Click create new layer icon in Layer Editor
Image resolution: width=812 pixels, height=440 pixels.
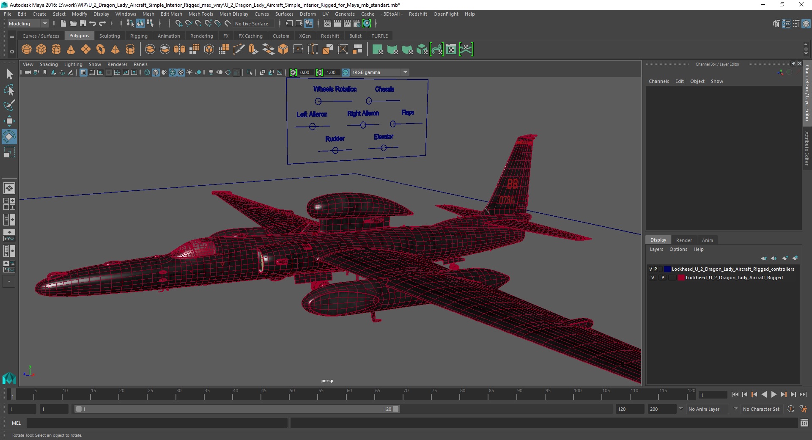click(x=785, y=258)
